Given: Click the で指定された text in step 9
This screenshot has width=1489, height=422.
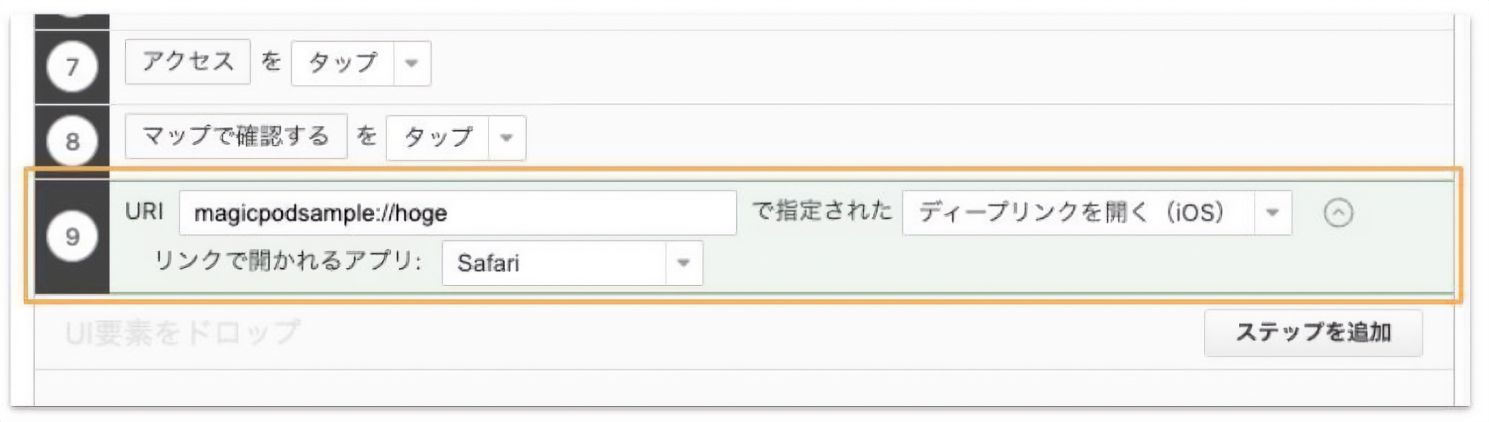Looking at the screenshot, I should pos(821,211).
